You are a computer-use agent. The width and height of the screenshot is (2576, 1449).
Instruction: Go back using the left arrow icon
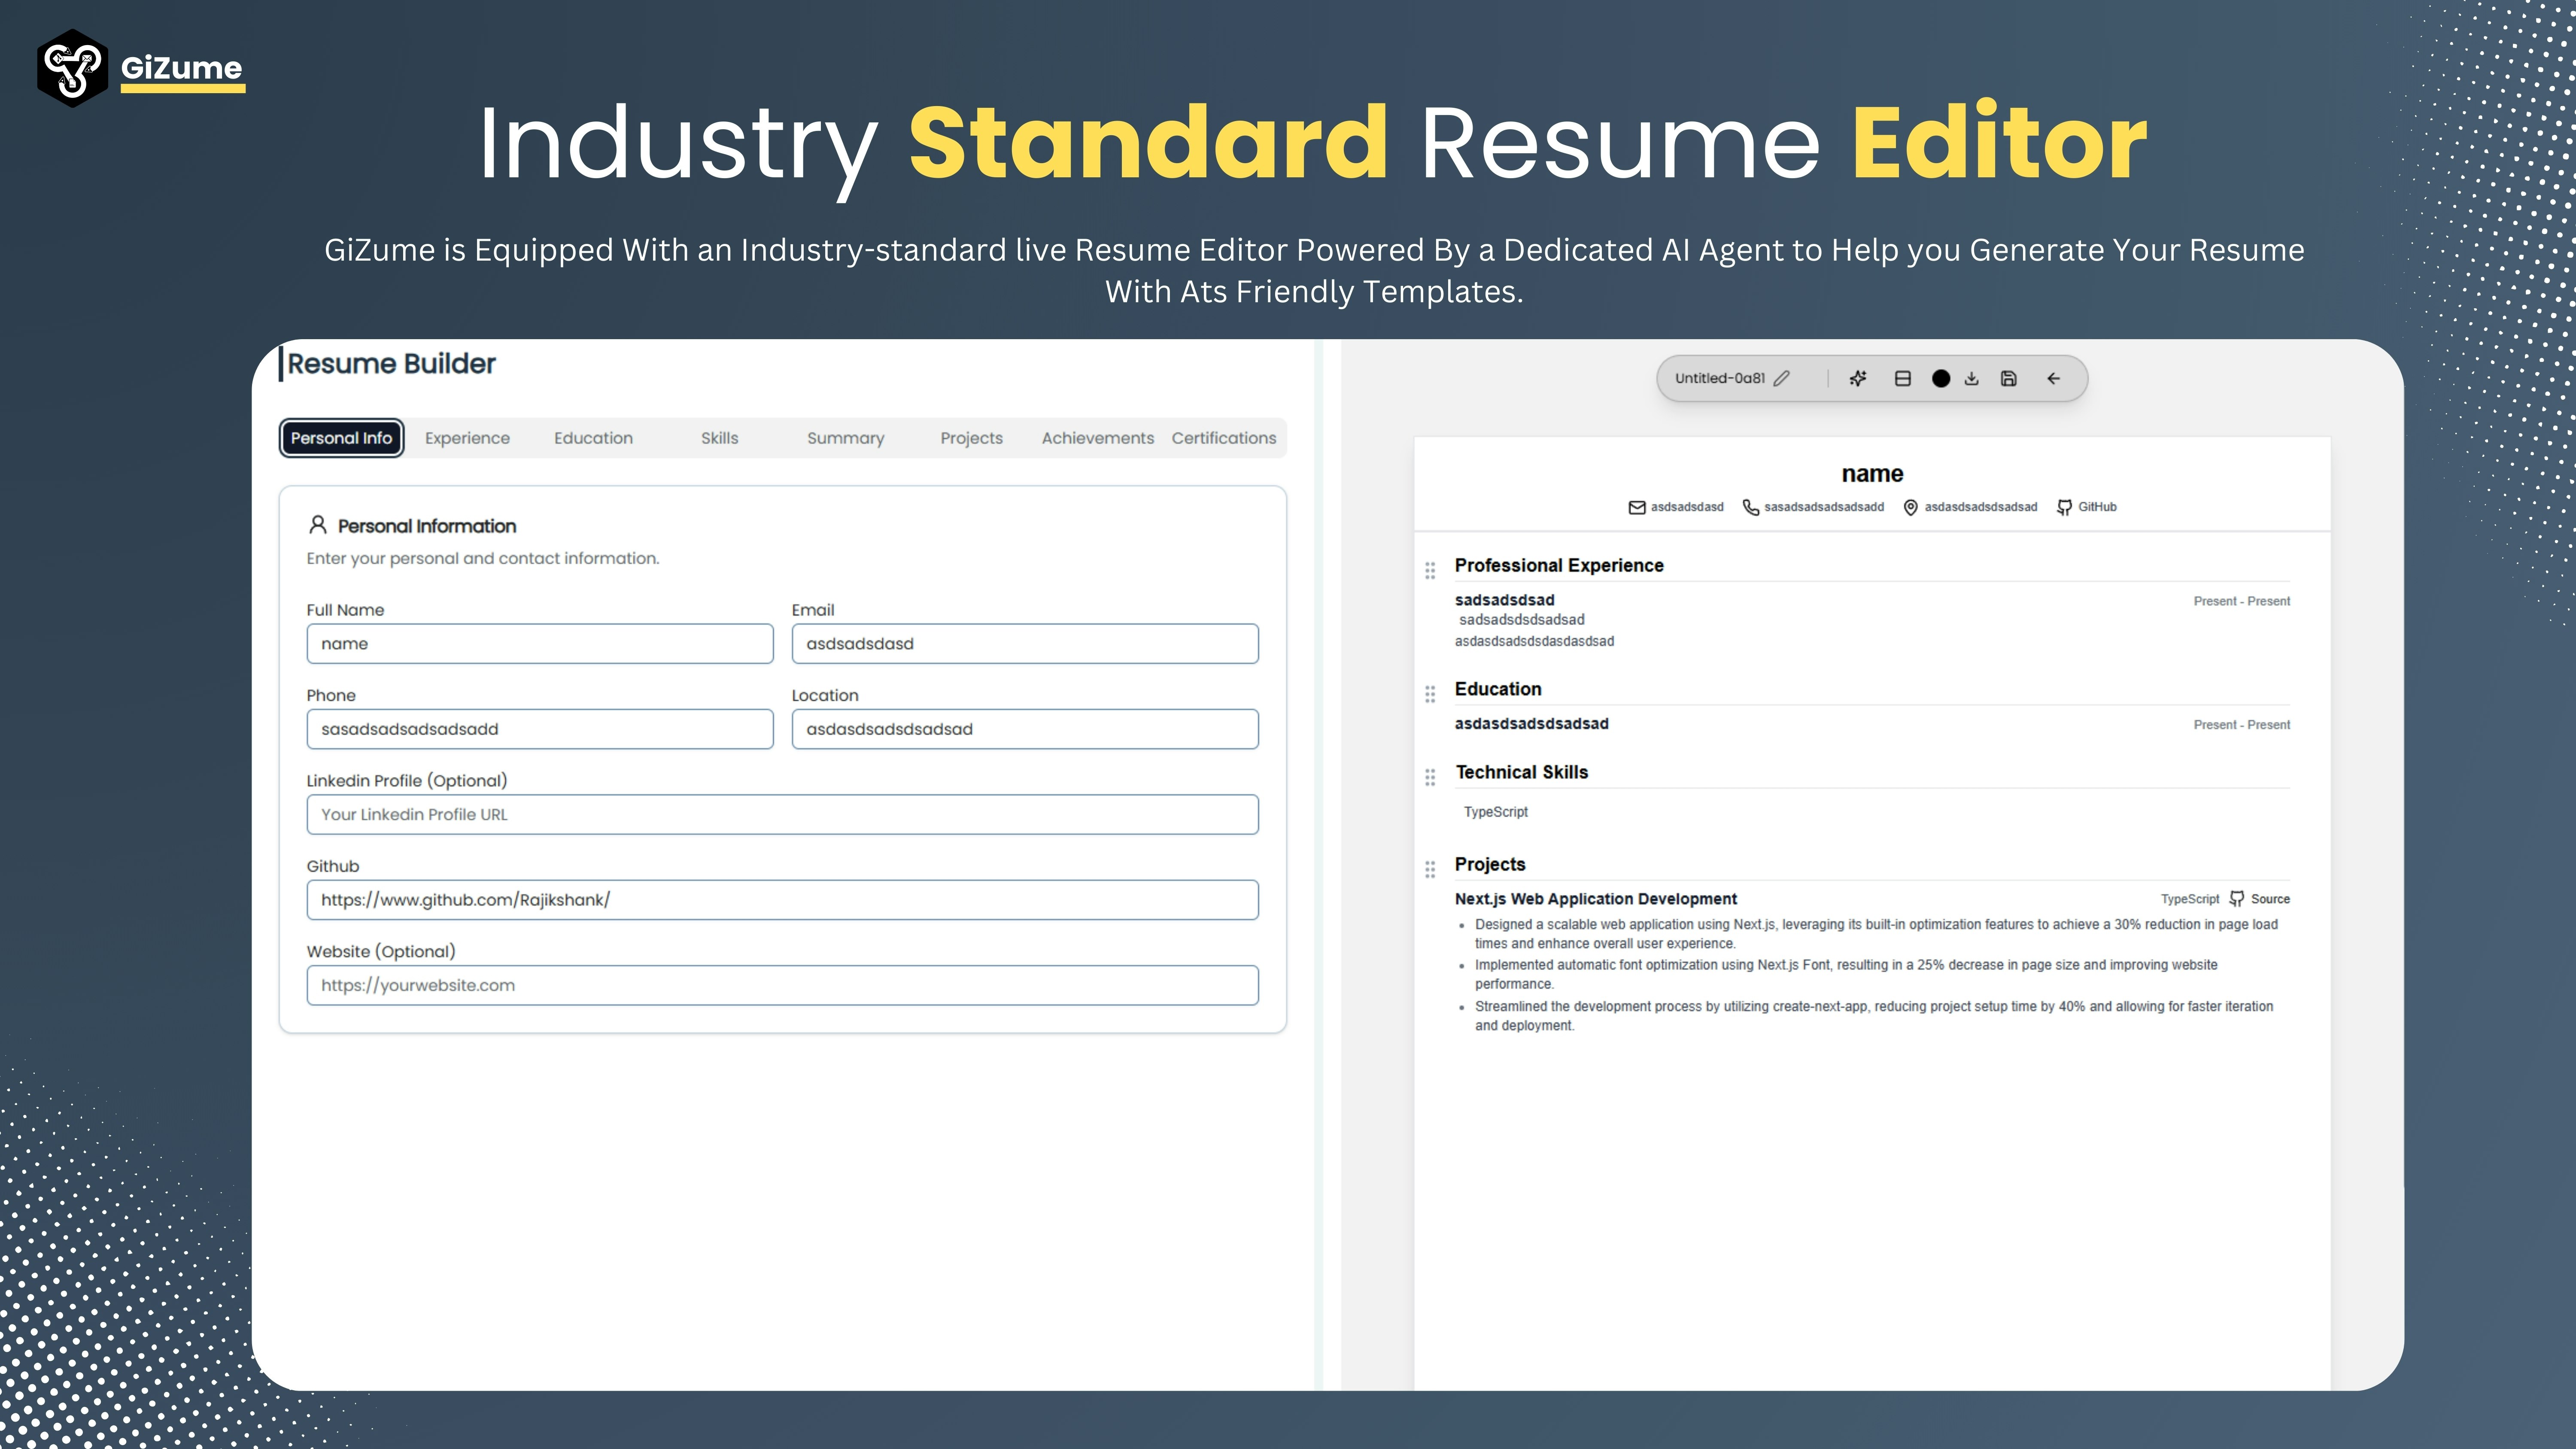point(2054,378)
